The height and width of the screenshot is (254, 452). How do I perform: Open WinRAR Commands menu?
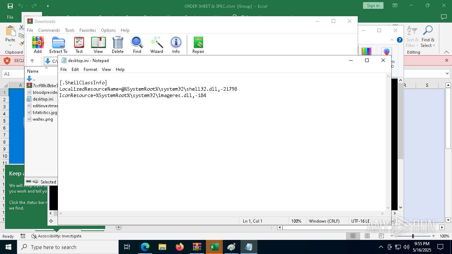pos(49,30)
